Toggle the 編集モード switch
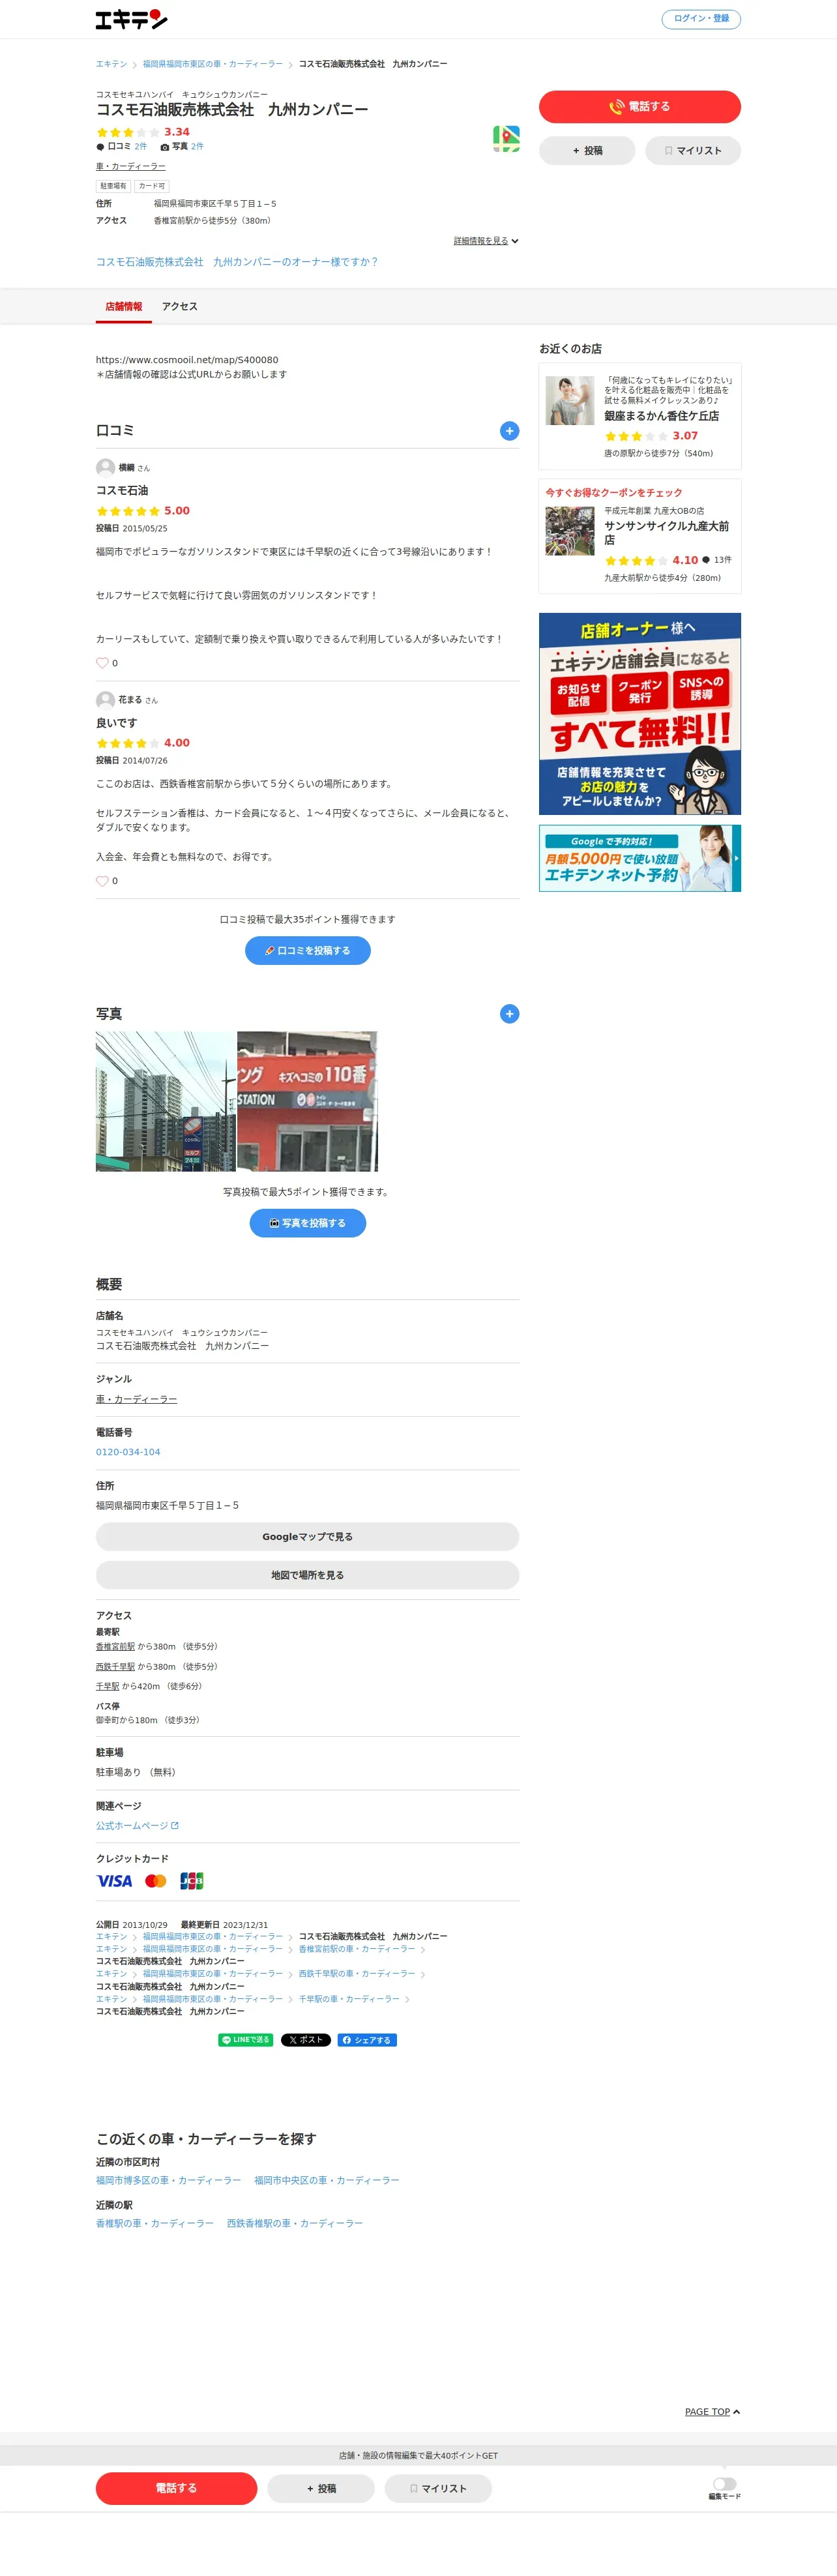The image size is (837, 2576). 724,2484
